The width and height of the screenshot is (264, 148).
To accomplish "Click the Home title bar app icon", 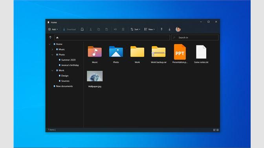I will tap(48, 22).
